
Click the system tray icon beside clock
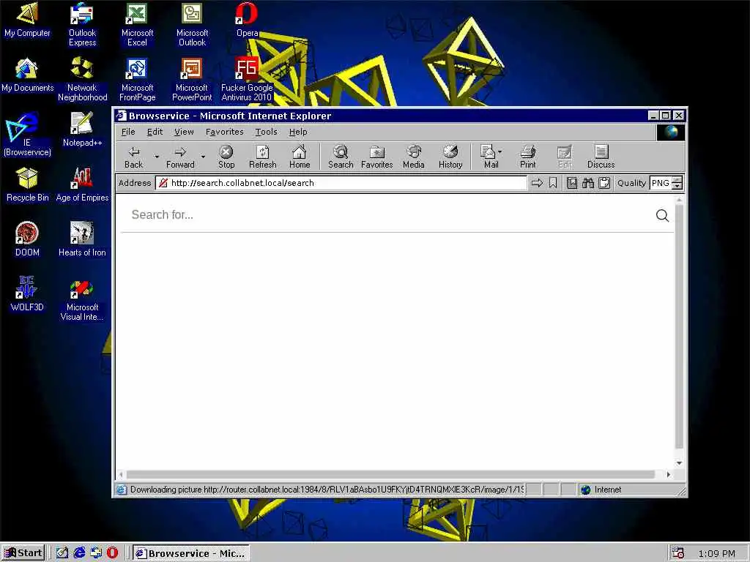pyautogui.click(x=677, y=553)
